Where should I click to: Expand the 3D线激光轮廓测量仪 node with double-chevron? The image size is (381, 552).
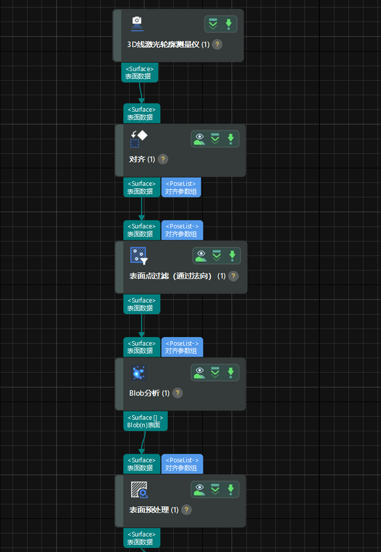point(213,24)
